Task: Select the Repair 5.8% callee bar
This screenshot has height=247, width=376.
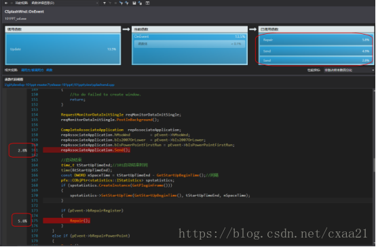Action: (x=316, y=40)
